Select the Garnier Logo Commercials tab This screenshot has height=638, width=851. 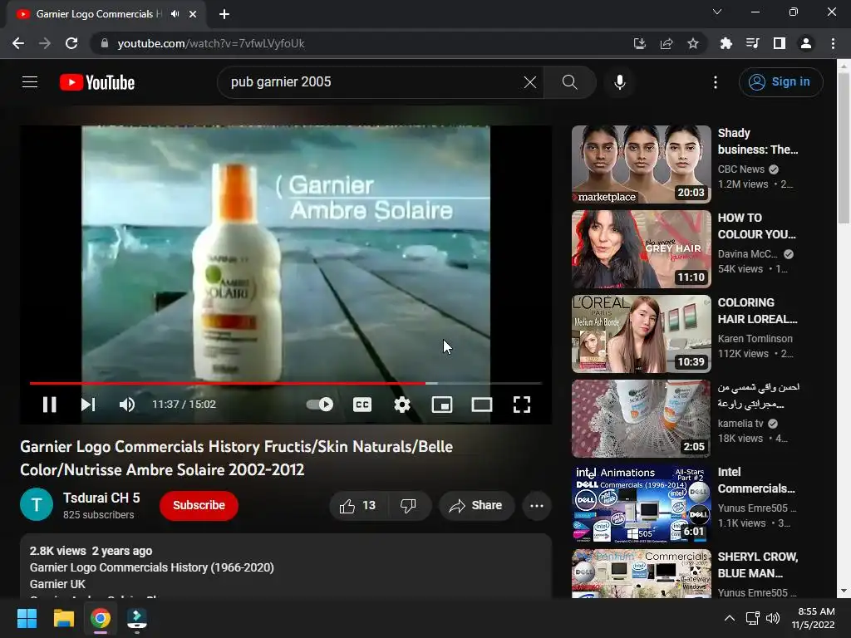106,14
